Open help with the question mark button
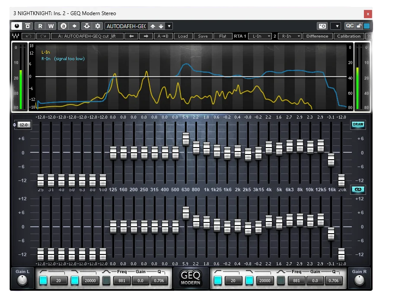Viewport: 408px width, 299px height. 368,36
